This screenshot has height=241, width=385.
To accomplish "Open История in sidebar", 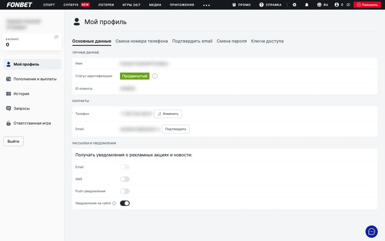I will point(32,94).
